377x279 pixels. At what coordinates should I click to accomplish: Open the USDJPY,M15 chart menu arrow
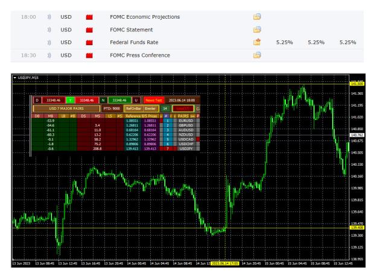tap(15, 78)
